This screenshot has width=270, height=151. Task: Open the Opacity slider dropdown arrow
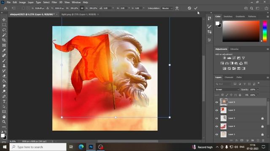(x=258, y=89)
